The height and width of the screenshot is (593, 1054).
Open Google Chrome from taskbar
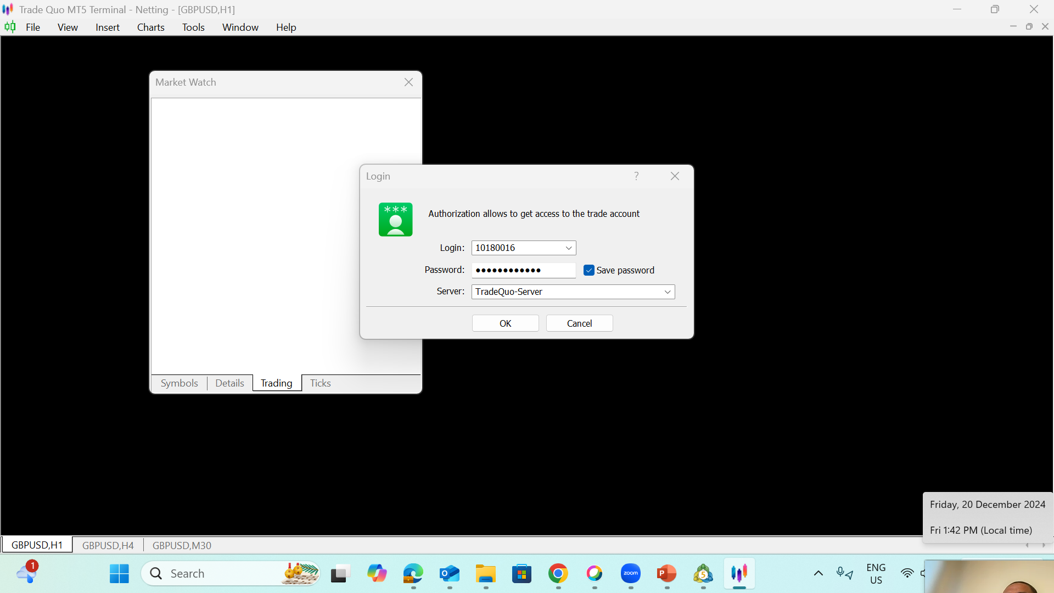[x=558, y=574]
